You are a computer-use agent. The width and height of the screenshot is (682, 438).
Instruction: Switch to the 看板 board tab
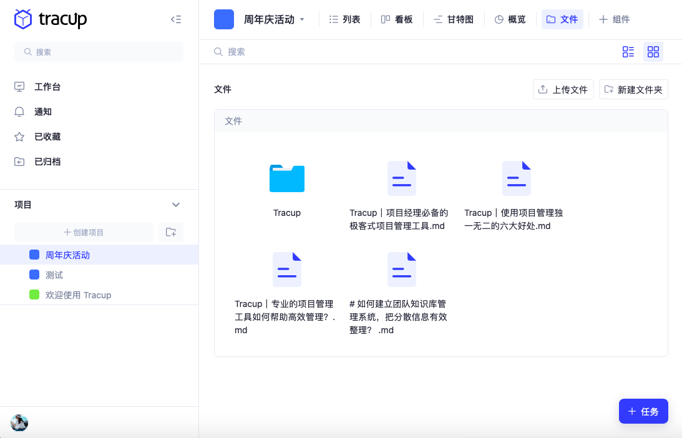tap(397, 19)
